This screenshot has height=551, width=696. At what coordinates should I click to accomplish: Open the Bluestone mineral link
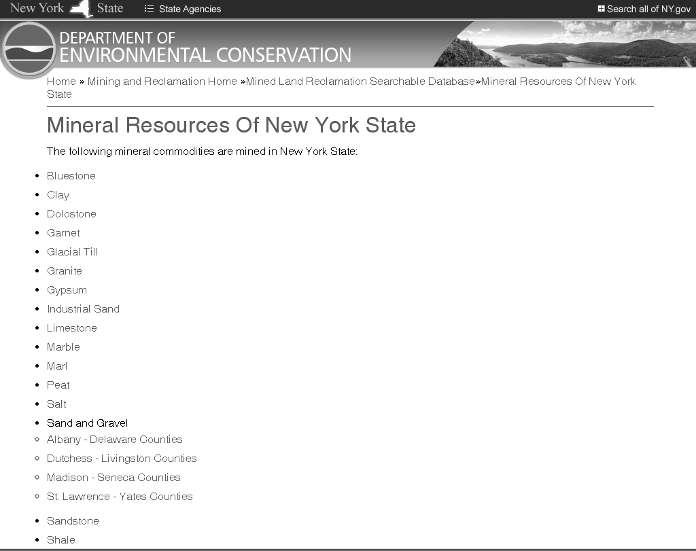(x=71, y=176)
